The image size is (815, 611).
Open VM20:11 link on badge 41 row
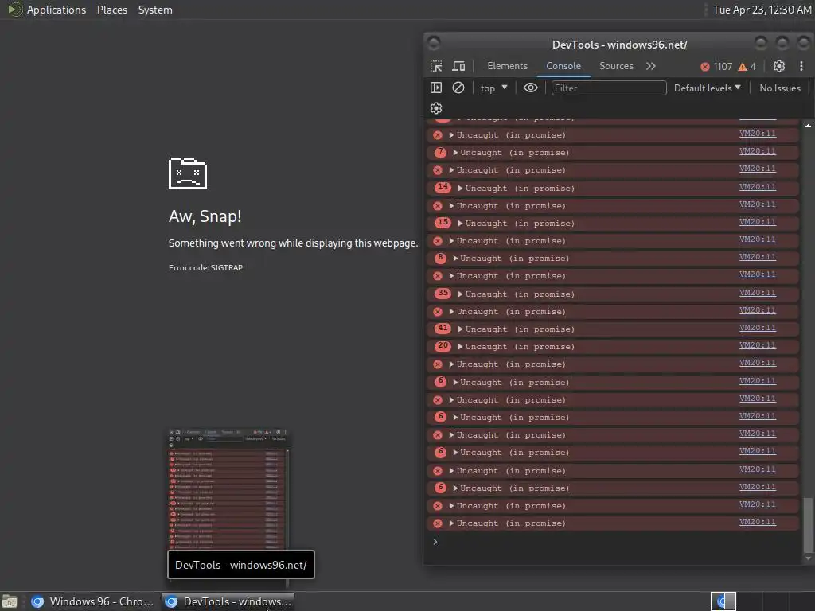click(x=758, y=328)
